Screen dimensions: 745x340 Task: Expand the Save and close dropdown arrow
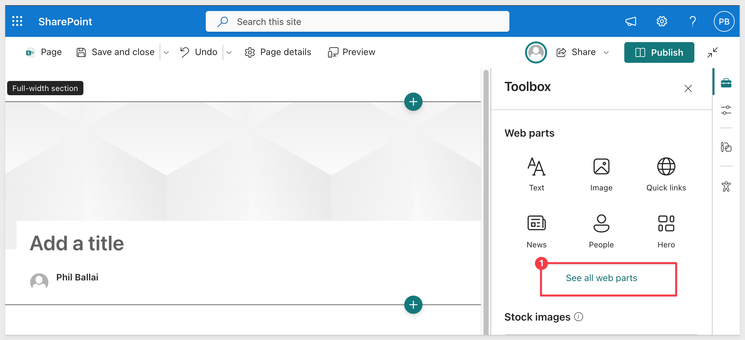pyautogui.click(x=166, y=52)
